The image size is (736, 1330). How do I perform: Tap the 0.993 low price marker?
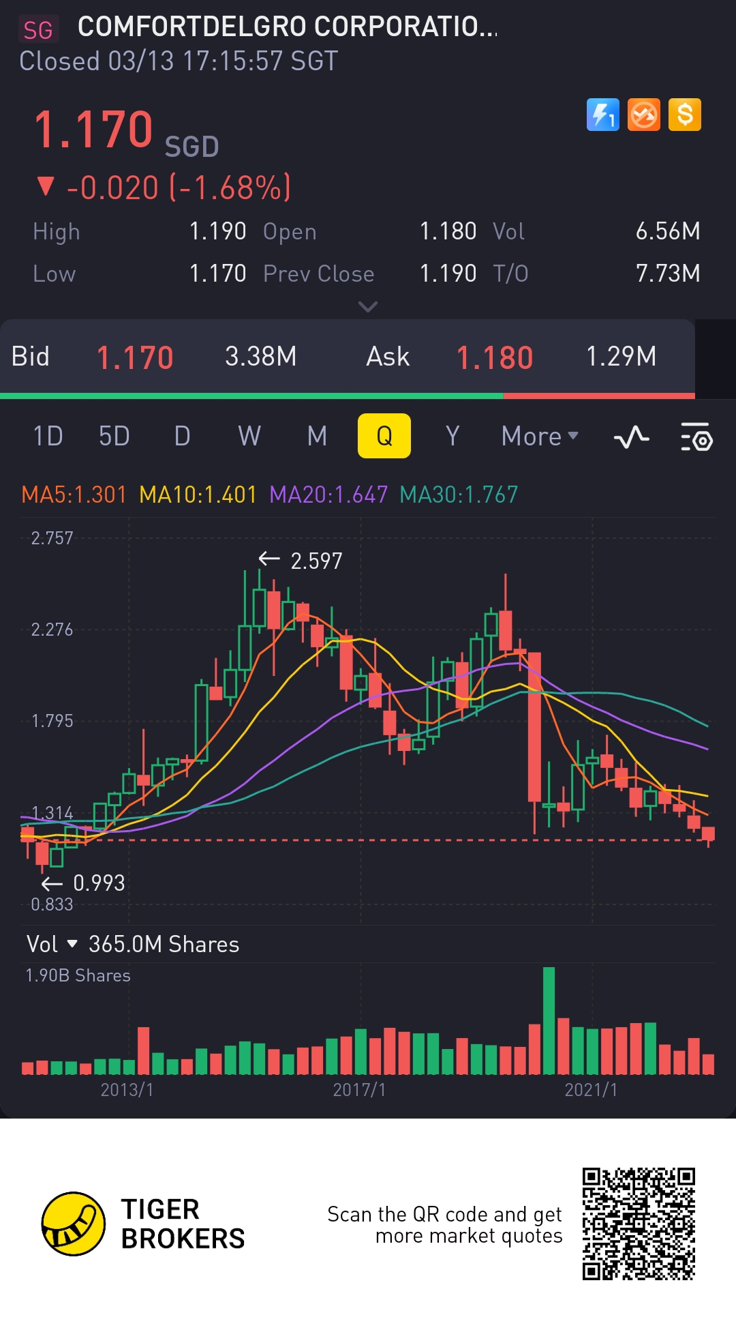point(83,883)
